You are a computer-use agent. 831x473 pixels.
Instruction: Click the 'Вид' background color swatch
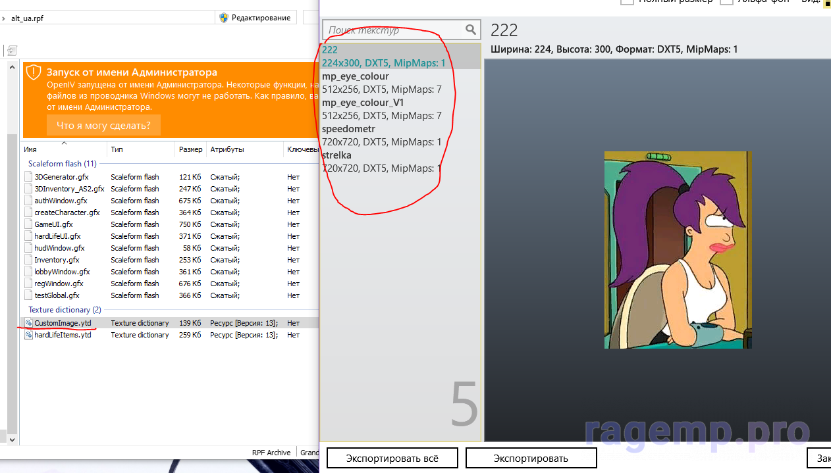click(x=826, y=3)
